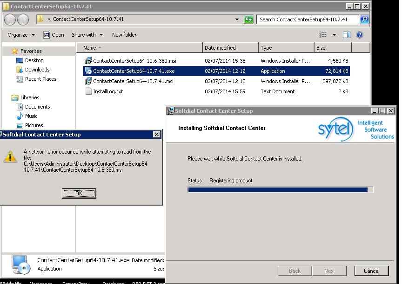
Task: Click Cancel in the Softdial installer
Action: pyautogui.click(x=371, y=271)
